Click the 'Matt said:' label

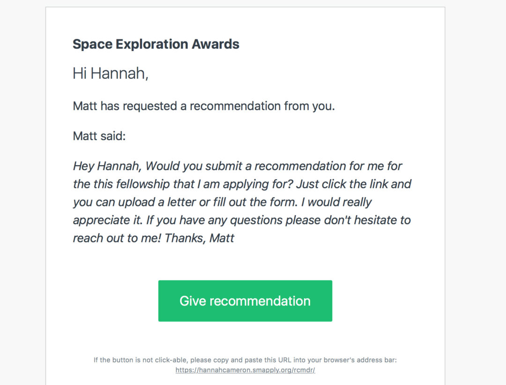tap(99, 136)
